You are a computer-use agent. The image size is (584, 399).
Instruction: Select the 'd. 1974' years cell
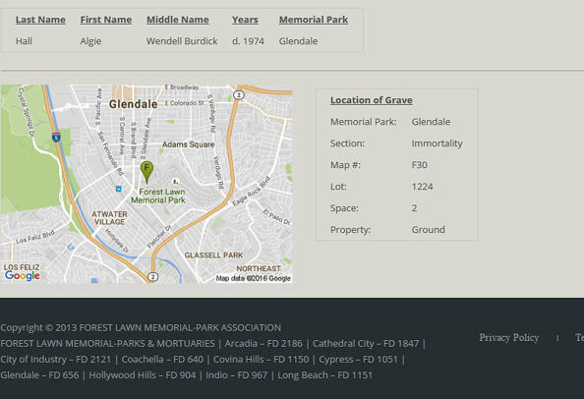pyautogui.click(x=248, y=41)
